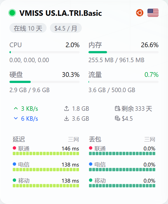Click the green online status dot
The height and width of the screenshot is (204, 168).
[x=12, y=13]
